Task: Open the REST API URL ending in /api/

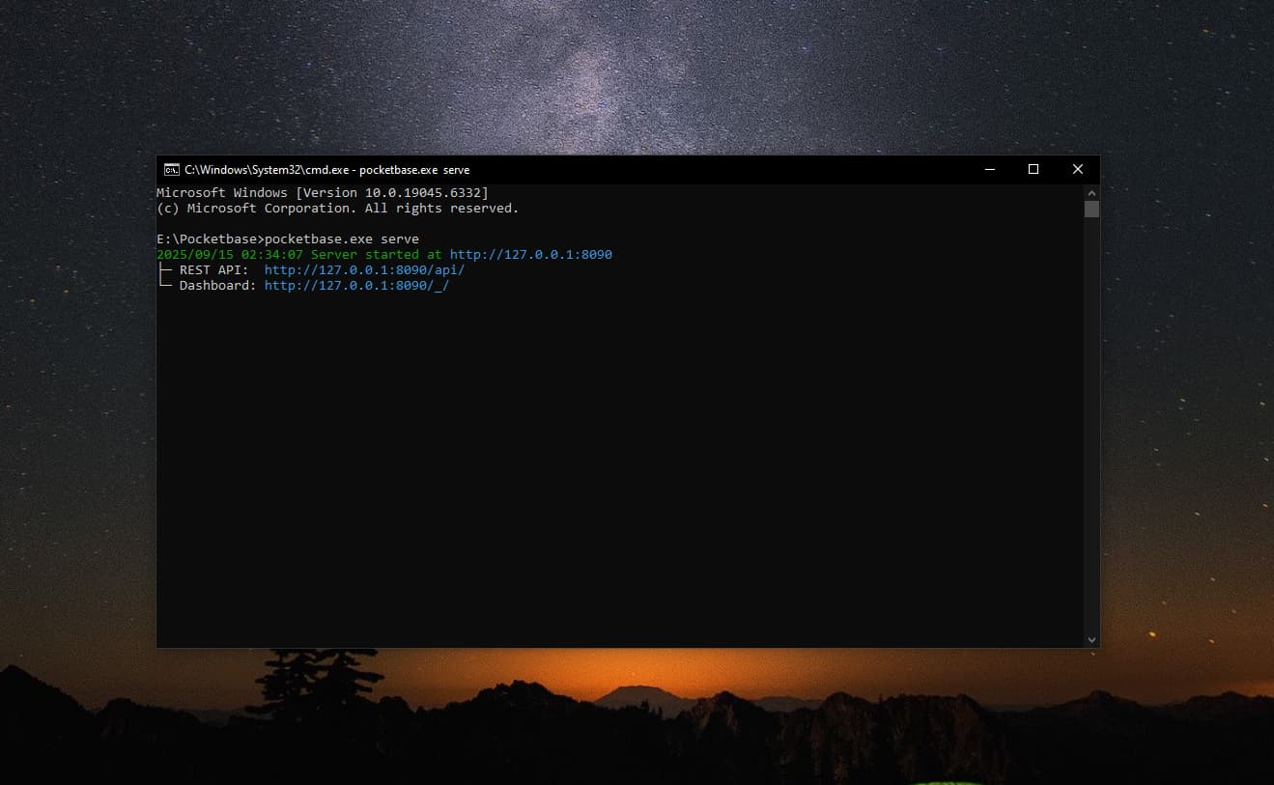Action: (x=364, y=270)
